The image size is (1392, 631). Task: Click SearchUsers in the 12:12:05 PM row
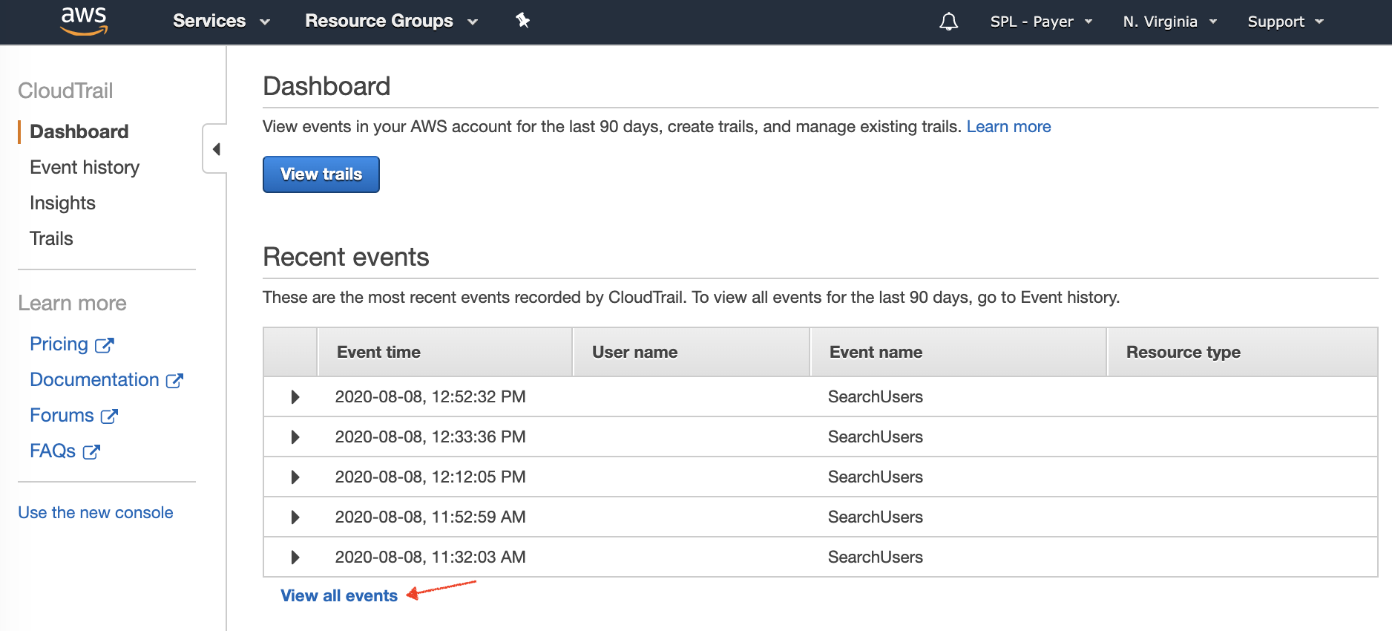click(876, 477)
